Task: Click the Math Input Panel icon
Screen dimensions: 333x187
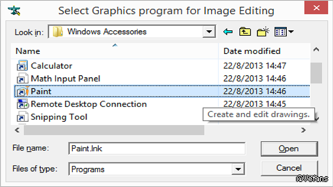Action: [x=22, y=79]
